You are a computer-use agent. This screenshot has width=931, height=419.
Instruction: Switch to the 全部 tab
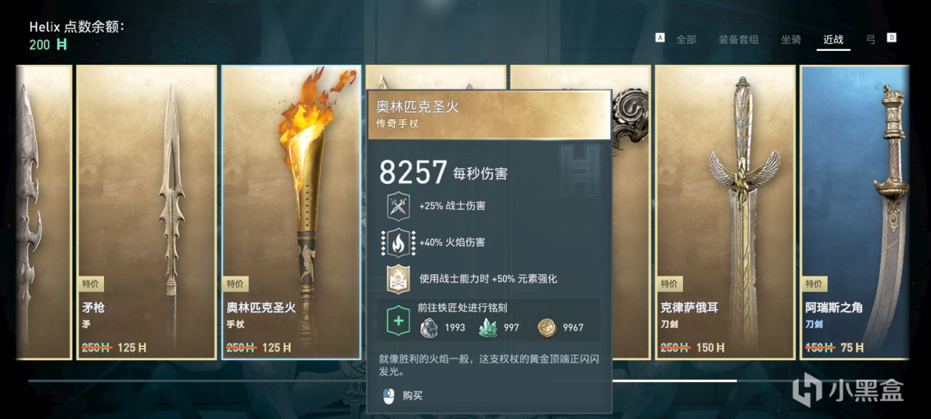point(686,39)
